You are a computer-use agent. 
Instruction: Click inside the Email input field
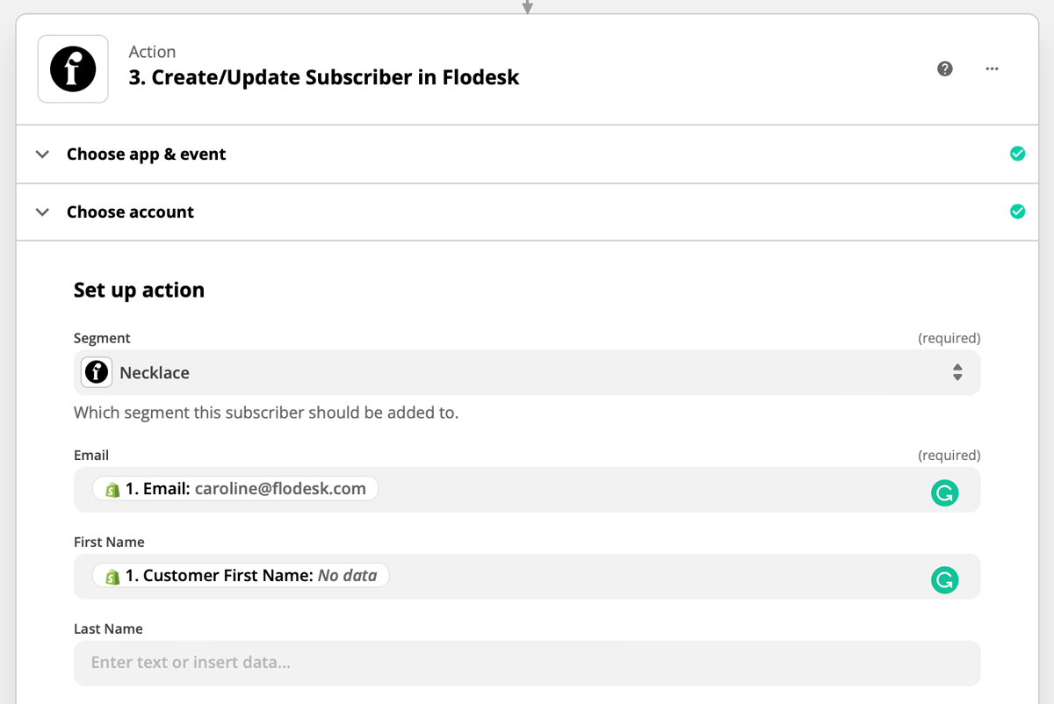point(527,489)
